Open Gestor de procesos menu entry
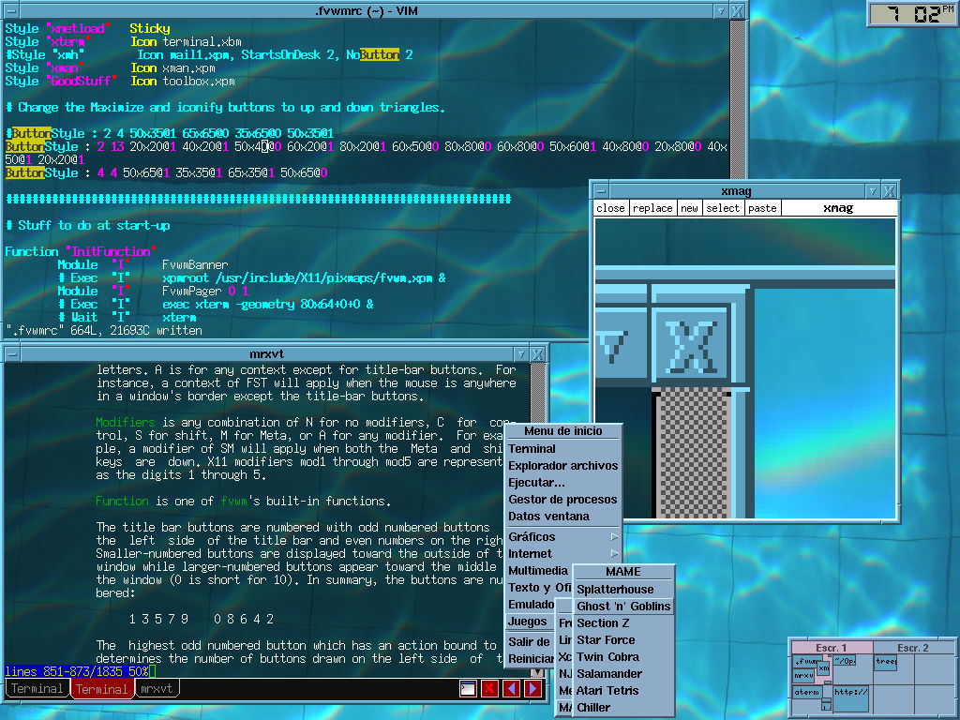 pos(562,500)
